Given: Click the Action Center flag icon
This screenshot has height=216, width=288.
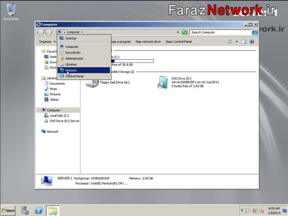Looking at the screenshot, I should [x=247, y=211].
